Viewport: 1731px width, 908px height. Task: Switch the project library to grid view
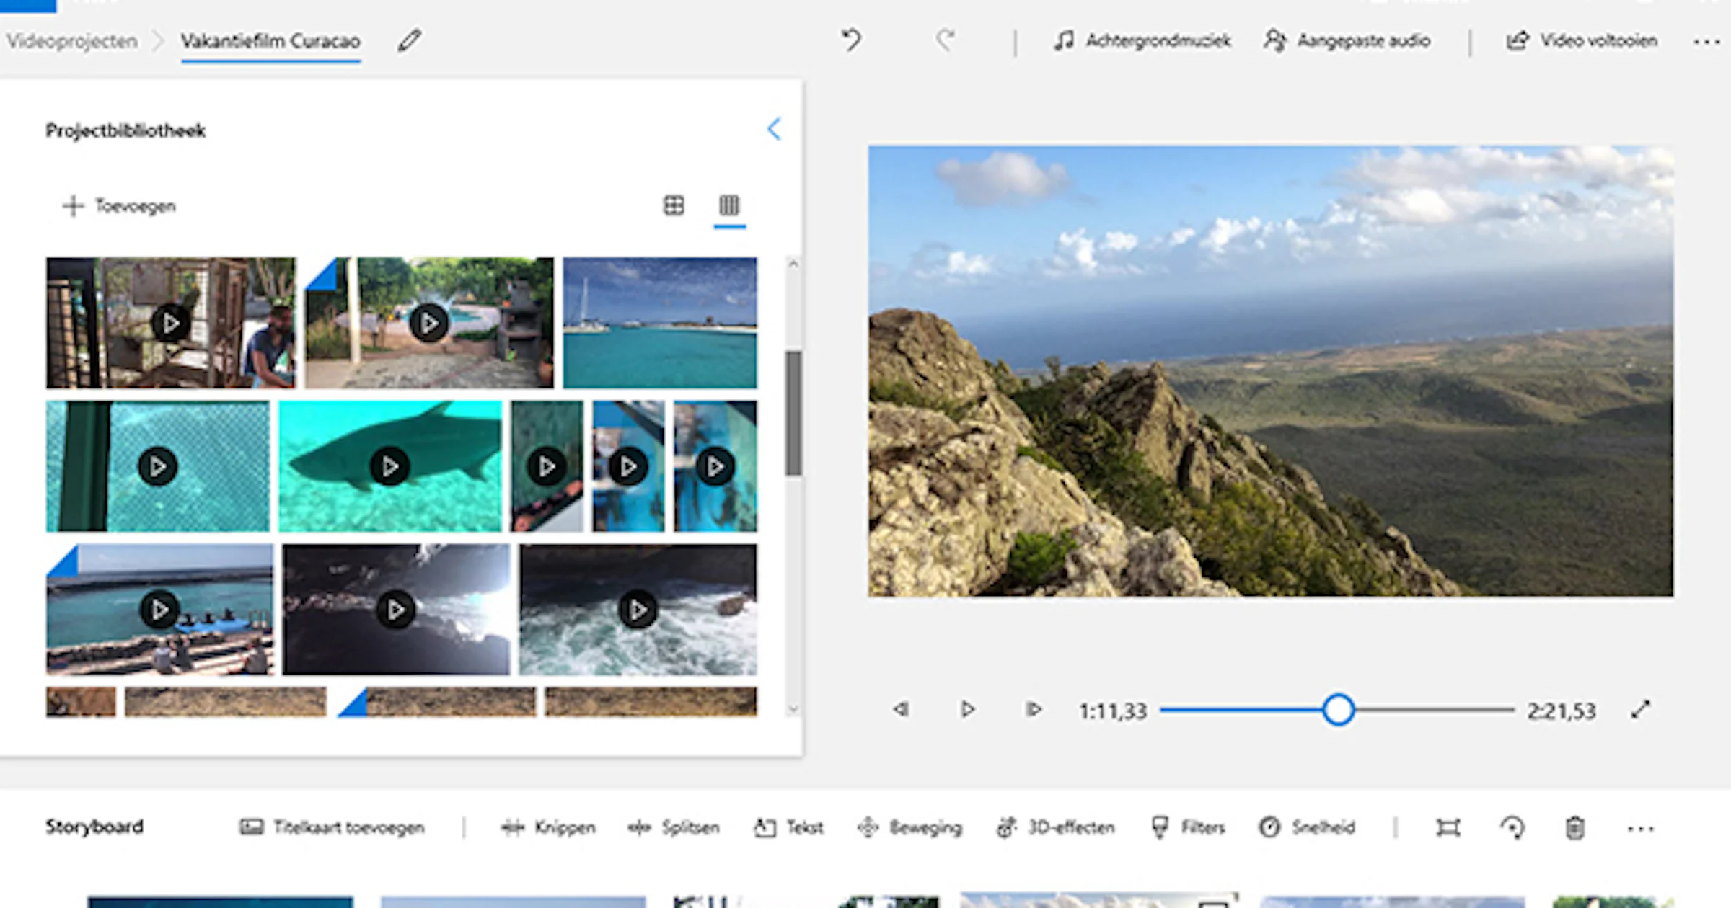(x=674, y=206)
